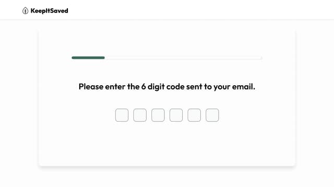The height and width of the screenshot is (187, 334).
Task: Focus the first digit code box
Action: [x=122, y=115]
